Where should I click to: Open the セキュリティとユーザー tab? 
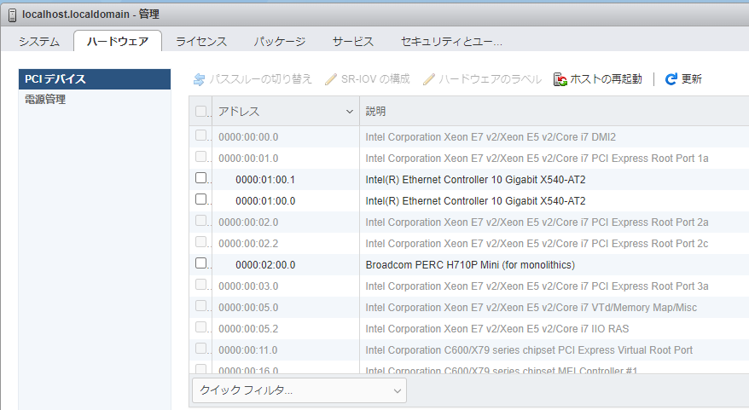tap(451, 42)
